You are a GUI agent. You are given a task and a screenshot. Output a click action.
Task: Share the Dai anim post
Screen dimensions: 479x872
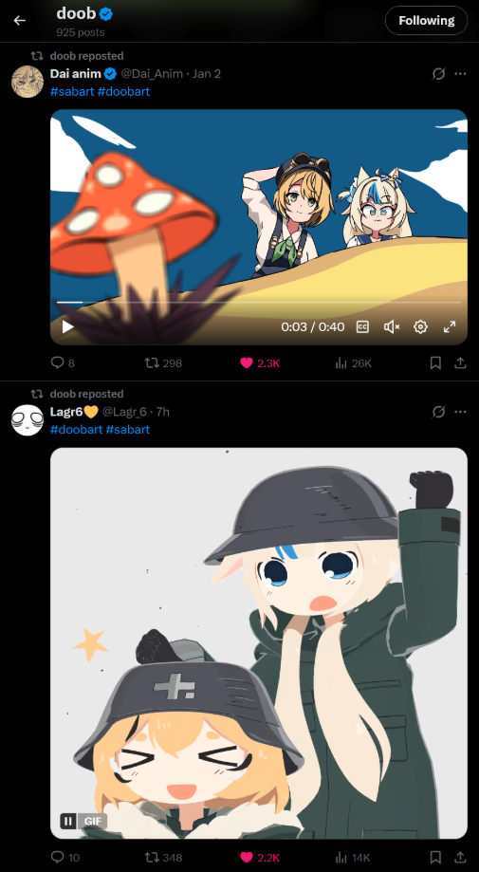point(460,363)
